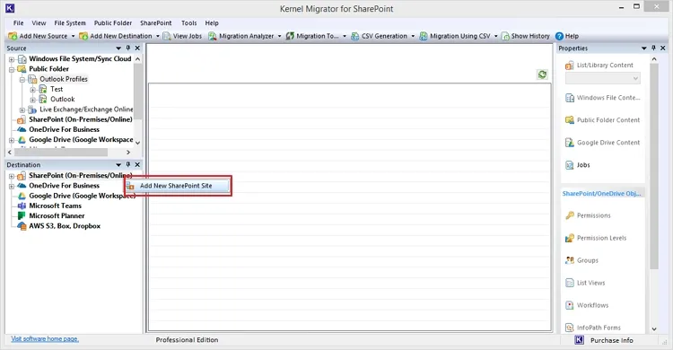Open the Visit software home page link

[x=45, y=339]
